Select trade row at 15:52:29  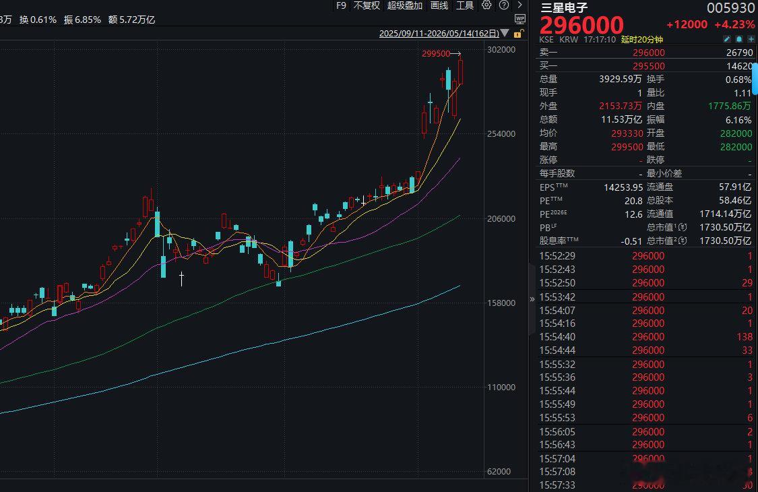pos(646,256)
